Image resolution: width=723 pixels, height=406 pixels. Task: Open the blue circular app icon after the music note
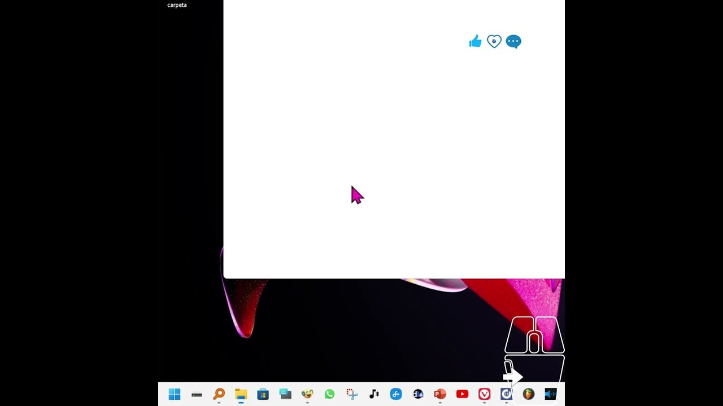(396, 394)
